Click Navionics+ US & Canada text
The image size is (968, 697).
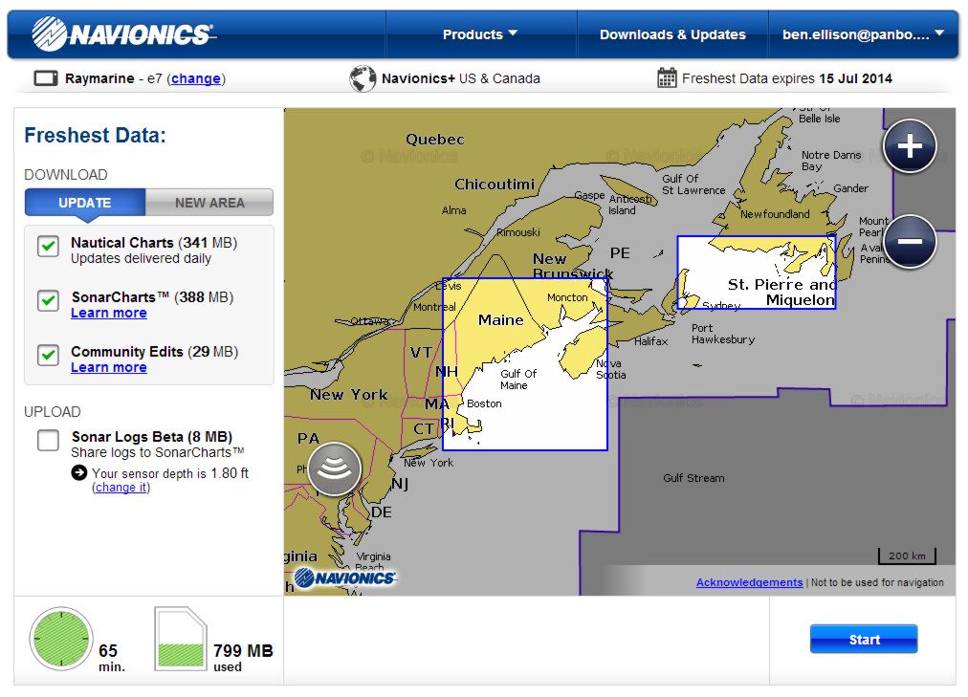pyautogui.click(x=460, y=78)
